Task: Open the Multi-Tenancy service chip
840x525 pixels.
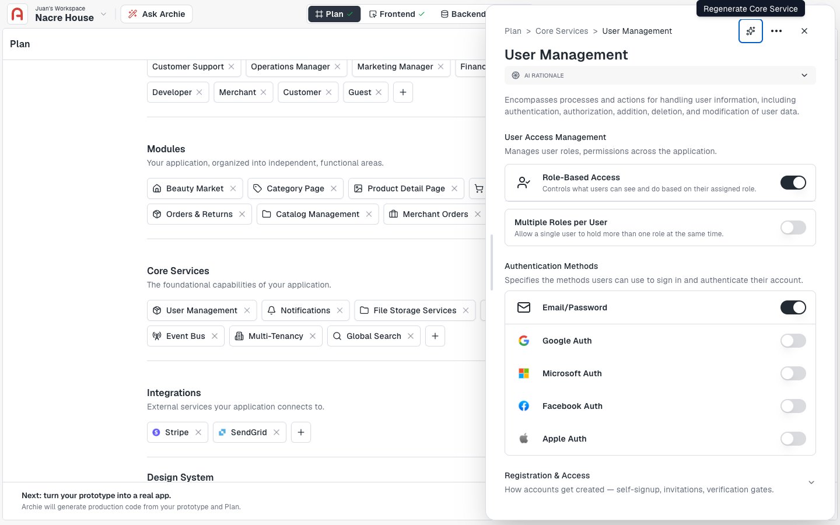Action: pyautogui.click(x=275, y=336)
